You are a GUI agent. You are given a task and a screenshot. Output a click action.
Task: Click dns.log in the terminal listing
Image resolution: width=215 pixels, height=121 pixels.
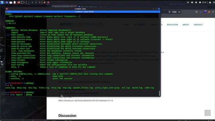coord(33,88)
